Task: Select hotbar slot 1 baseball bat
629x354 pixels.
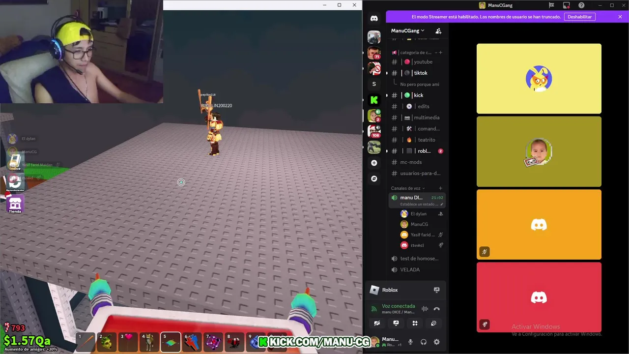Action: click(86, 342)
